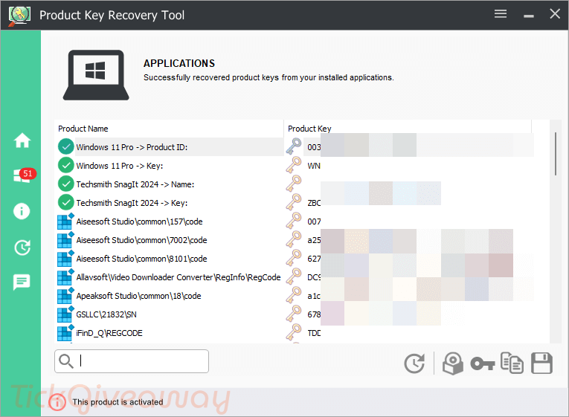This screenshot has width=569, height=417.
Task: Click registry icon beside Aiseesoft 7002 code
Action: pos(65,240)
